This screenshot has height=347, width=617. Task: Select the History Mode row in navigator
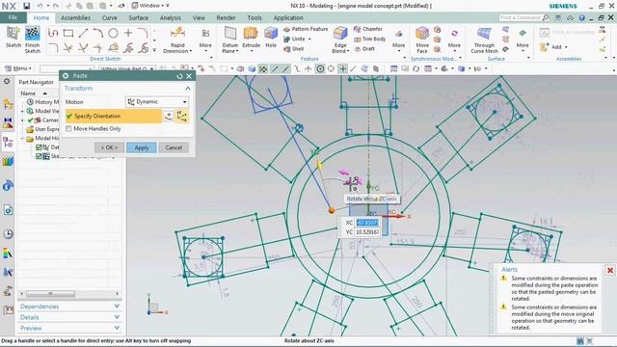[x=42, y=102]
